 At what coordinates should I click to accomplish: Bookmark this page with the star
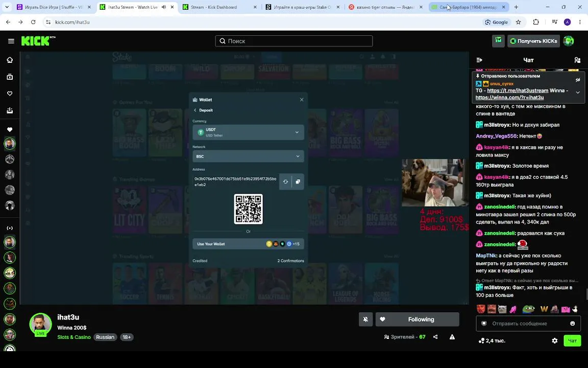click(x=518, y=22)
